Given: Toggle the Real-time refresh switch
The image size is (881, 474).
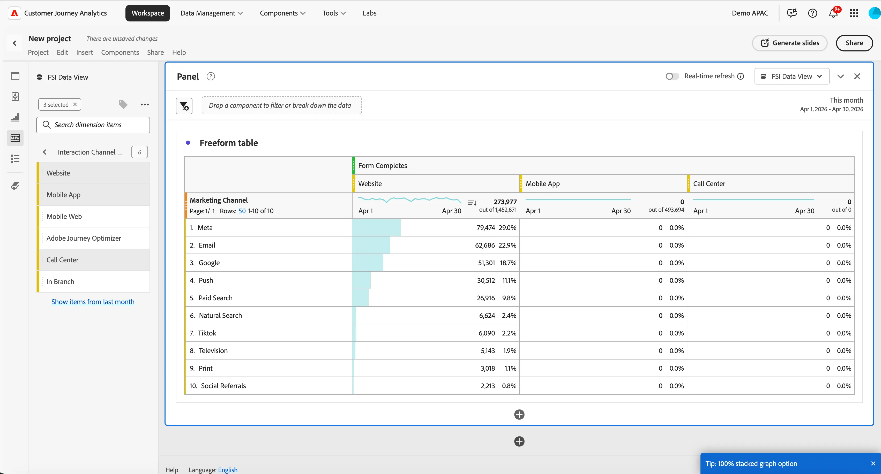Looking at the screenshot, I should click(672, 76).
